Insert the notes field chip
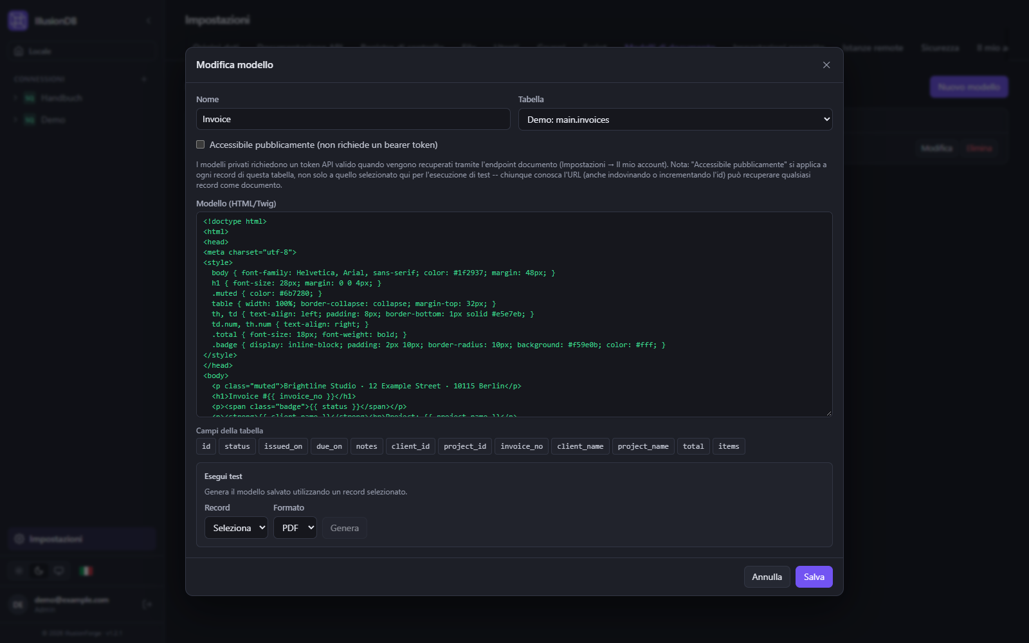The width and height of the screenshot is (1029, 643). pyautogui.click(x=367, y=446)
